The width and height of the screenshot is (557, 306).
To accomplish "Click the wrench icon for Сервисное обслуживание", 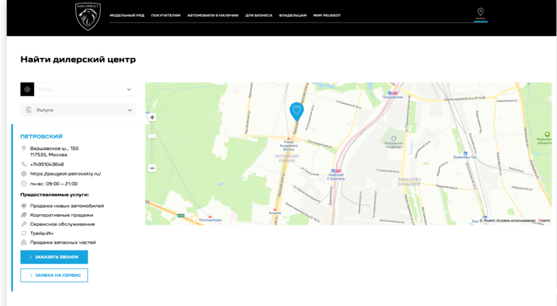I will [24, 224].
